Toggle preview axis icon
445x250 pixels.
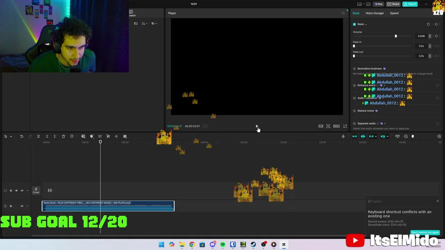click(383, 136)
